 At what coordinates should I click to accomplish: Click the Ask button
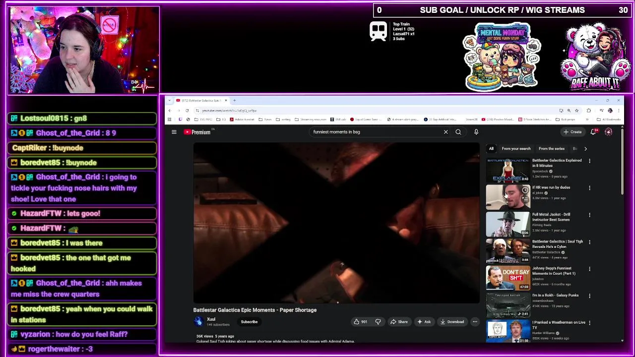(x=424, y=322)
